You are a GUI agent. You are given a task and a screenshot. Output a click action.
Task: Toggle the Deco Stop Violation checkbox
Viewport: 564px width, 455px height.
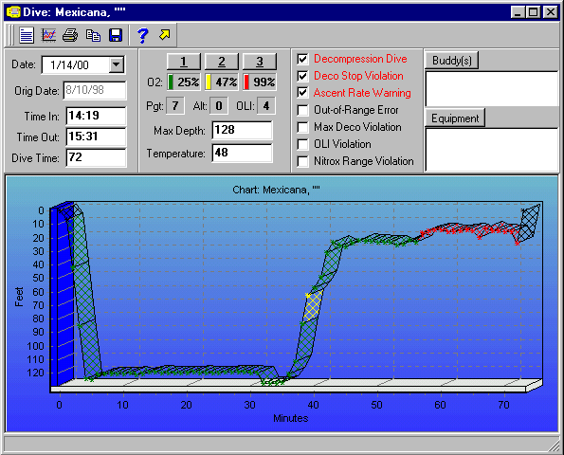303,76
